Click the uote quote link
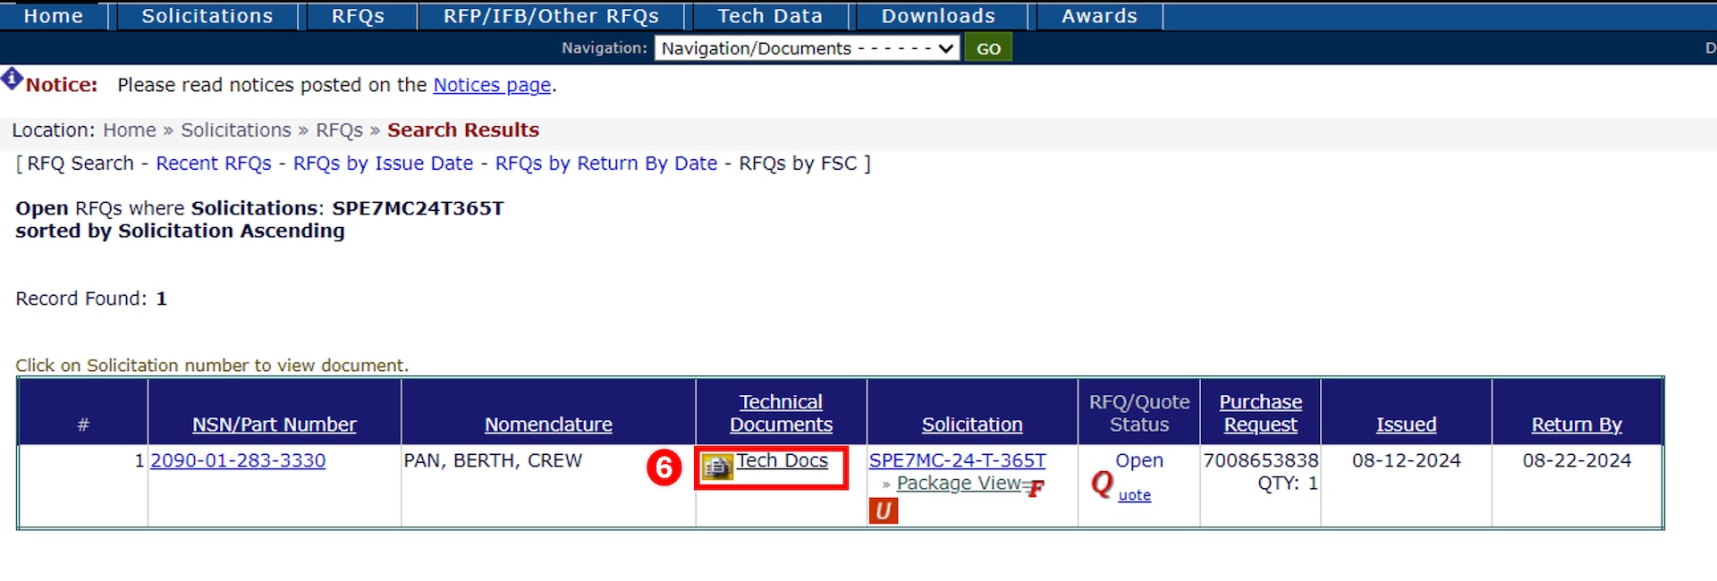Image resolution: width=1717 pixels, height=581 pixels. coord(1135,495)
